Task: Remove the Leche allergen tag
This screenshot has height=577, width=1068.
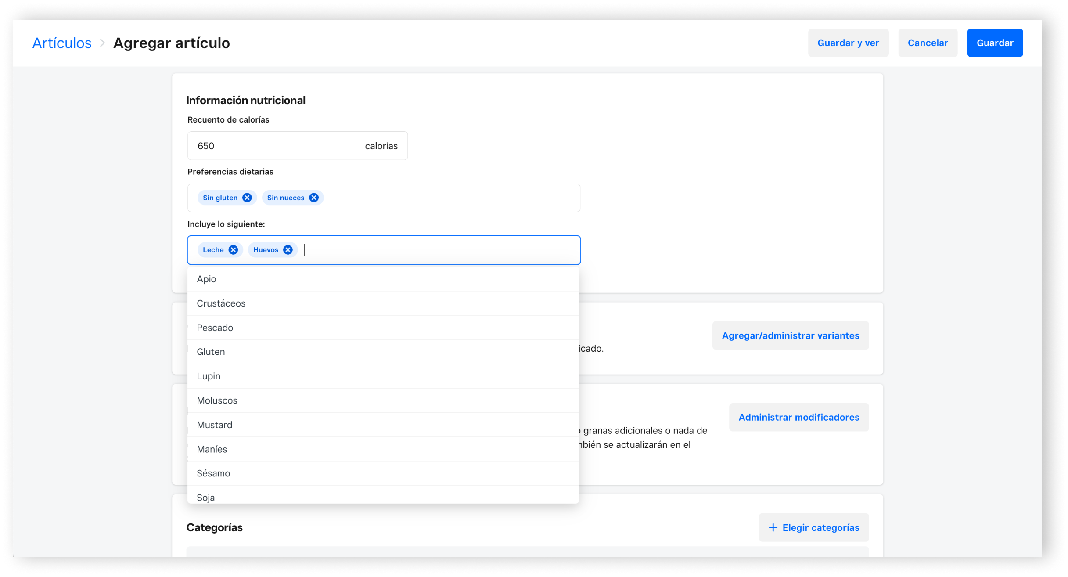Action: pos(233,250)
